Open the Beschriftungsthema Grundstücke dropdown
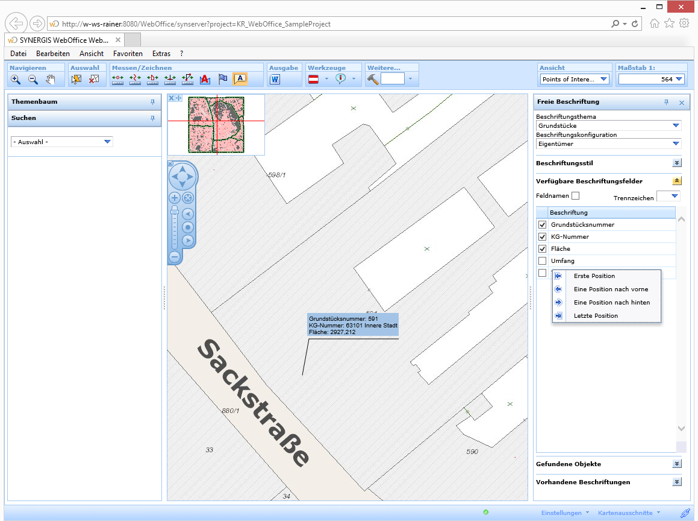 [676, 126]
